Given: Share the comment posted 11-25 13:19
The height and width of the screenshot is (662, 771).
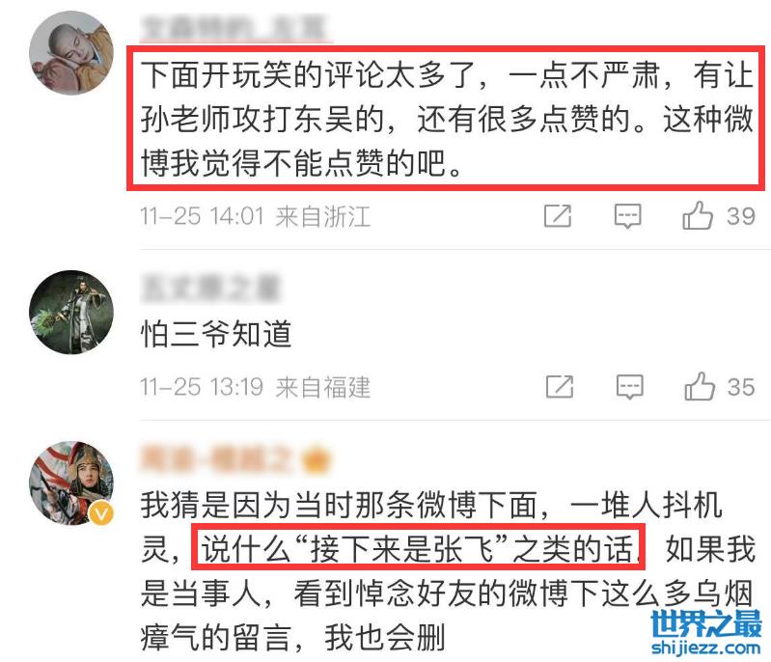Looking at the screenshot, I should tap(560, 386).
